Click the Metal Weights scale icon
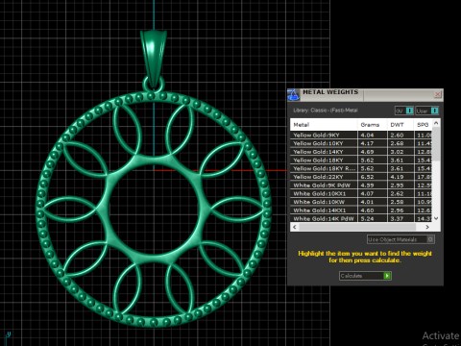Screen dimensions: 461x346 click(x=293, y=94)
